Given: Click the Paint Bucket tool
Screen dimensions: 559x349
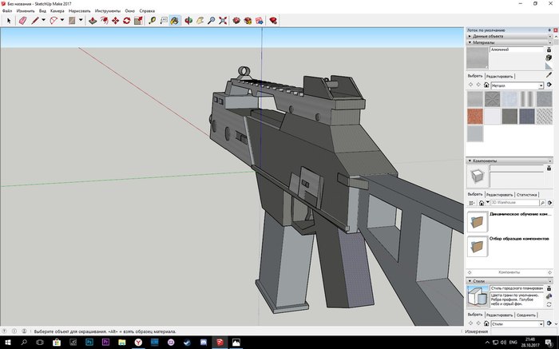Looking at the screenshot, I should click(175, 20).
